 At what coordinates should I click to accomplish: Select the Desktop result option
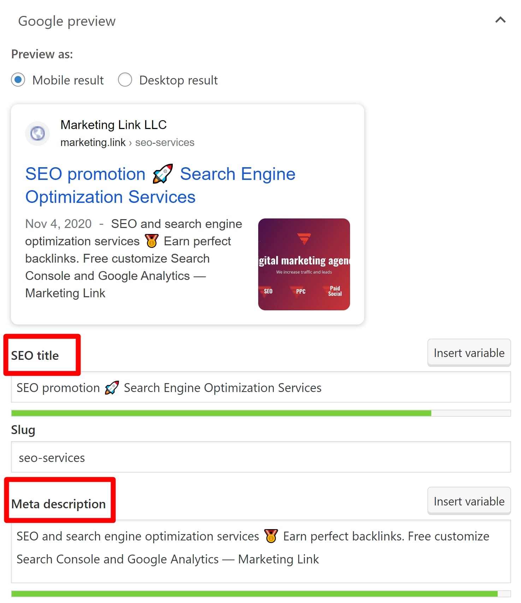(125, 80)
